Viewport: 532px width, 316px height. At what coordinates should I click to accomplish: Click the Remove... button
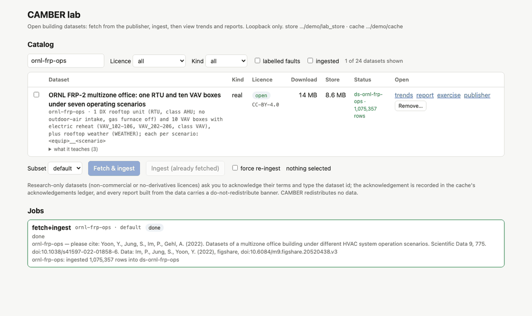[x=411, y=106]
